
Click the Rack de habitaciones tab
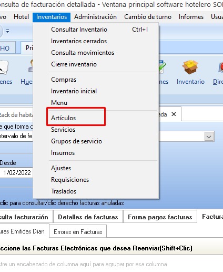(x=16, y=115)
